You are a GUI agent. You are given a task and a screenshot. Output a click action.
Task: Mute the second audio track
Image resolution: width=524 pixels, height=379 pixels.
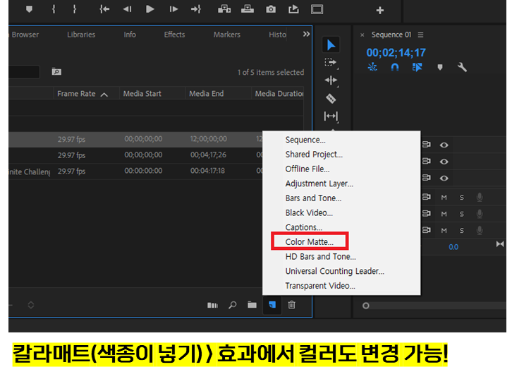tap(444, 214)
